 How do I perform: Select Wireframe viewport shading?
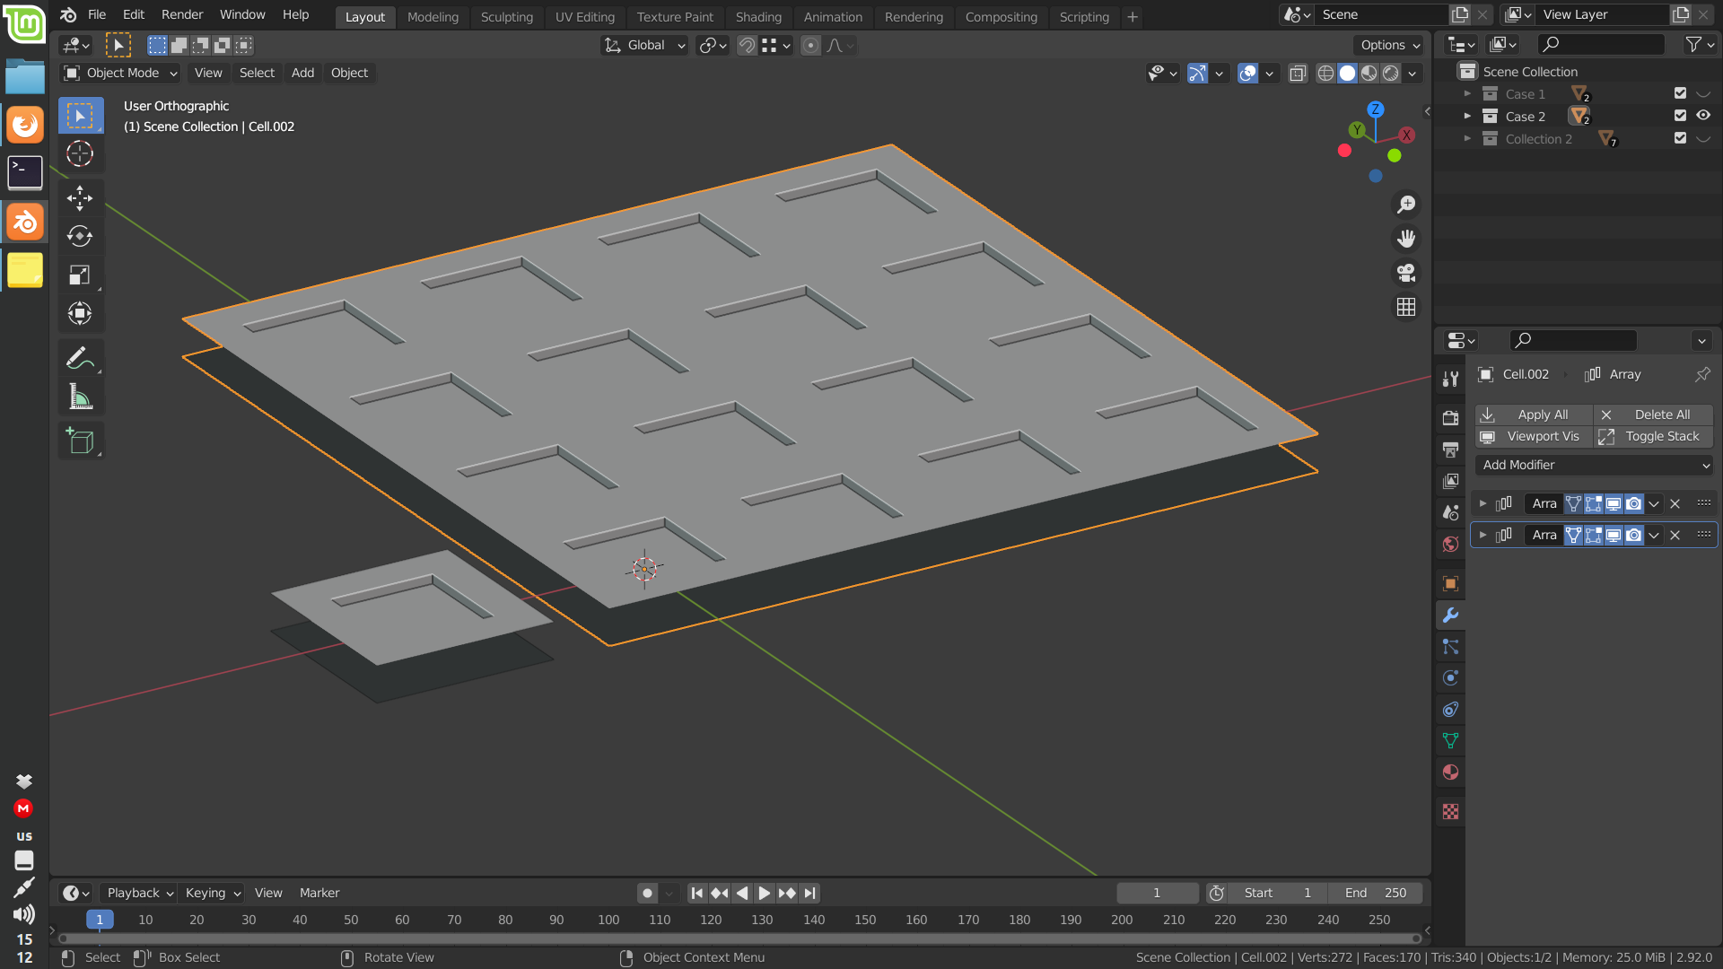[x=1325, y=74]
